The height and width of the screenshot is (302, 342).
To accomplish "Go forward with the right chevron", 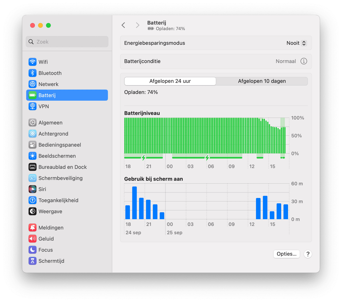I will point(138,25).
